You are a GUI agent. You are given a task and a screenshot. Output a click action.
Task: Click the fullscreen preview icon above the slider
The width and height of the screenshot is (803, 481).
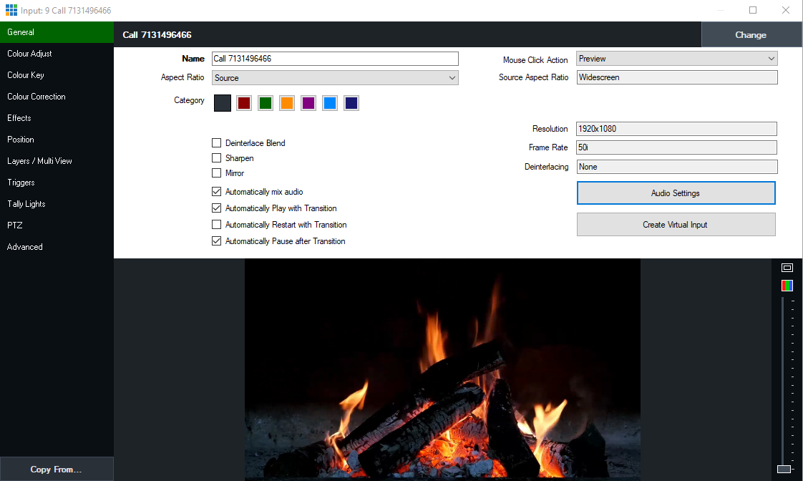(x=787, y=268)
